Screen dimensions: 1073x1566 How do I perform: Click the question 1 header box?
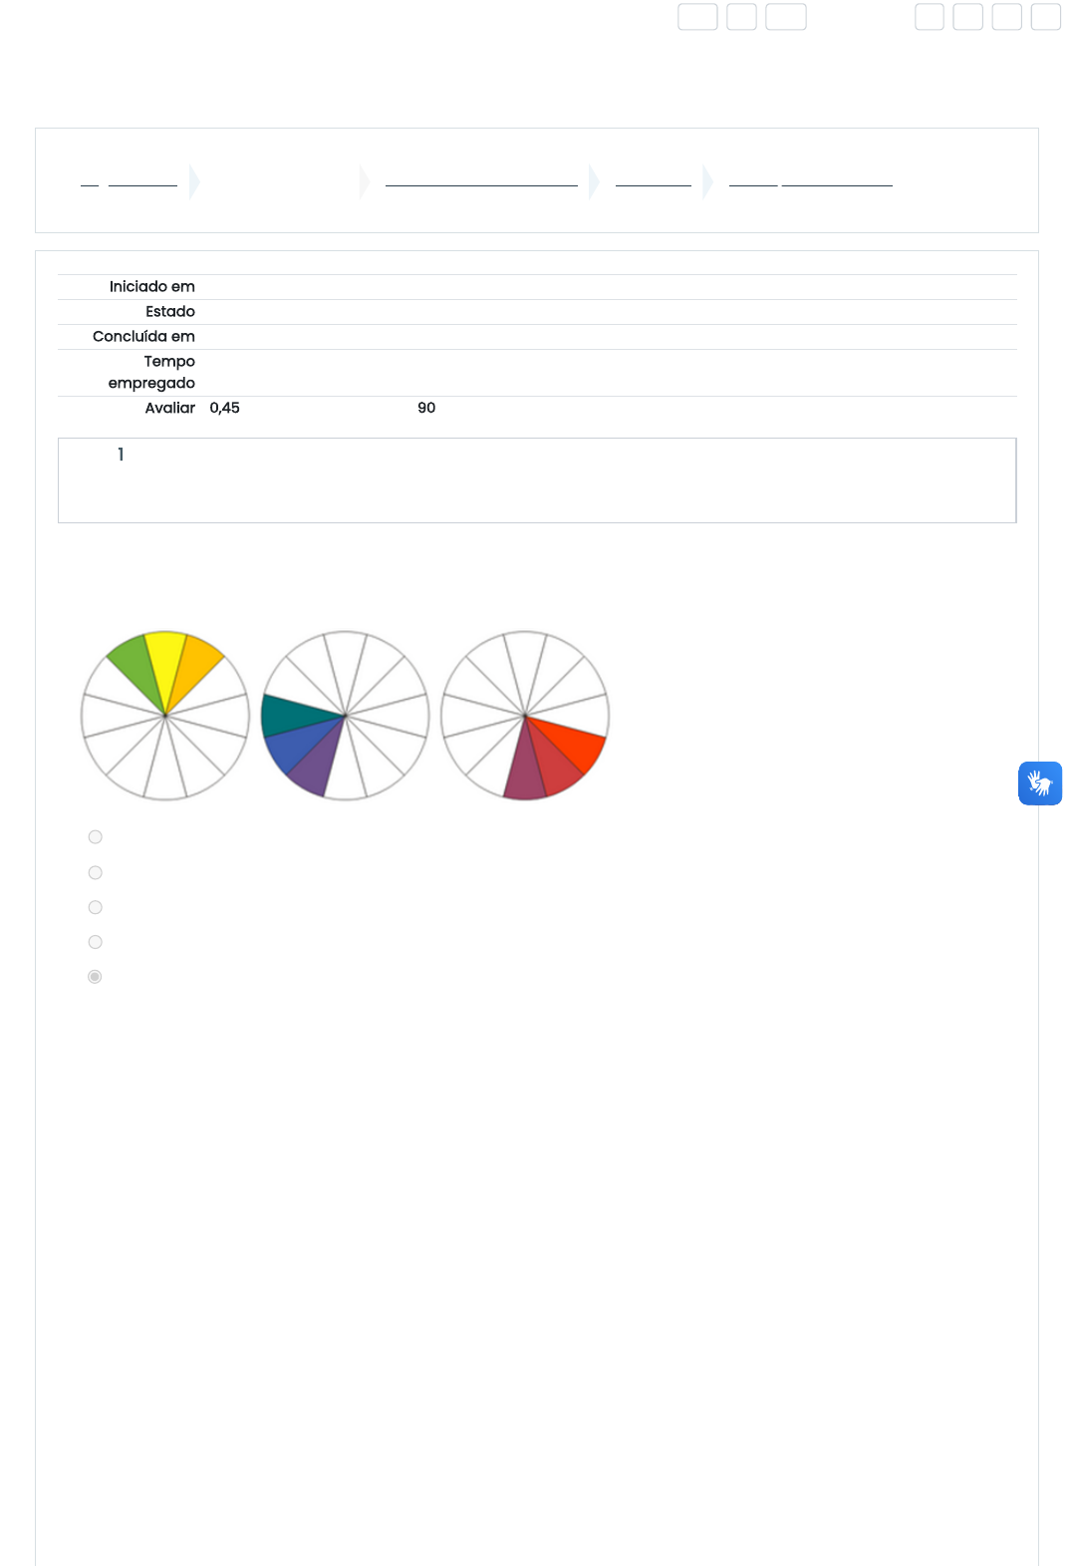tap(537, 480)
